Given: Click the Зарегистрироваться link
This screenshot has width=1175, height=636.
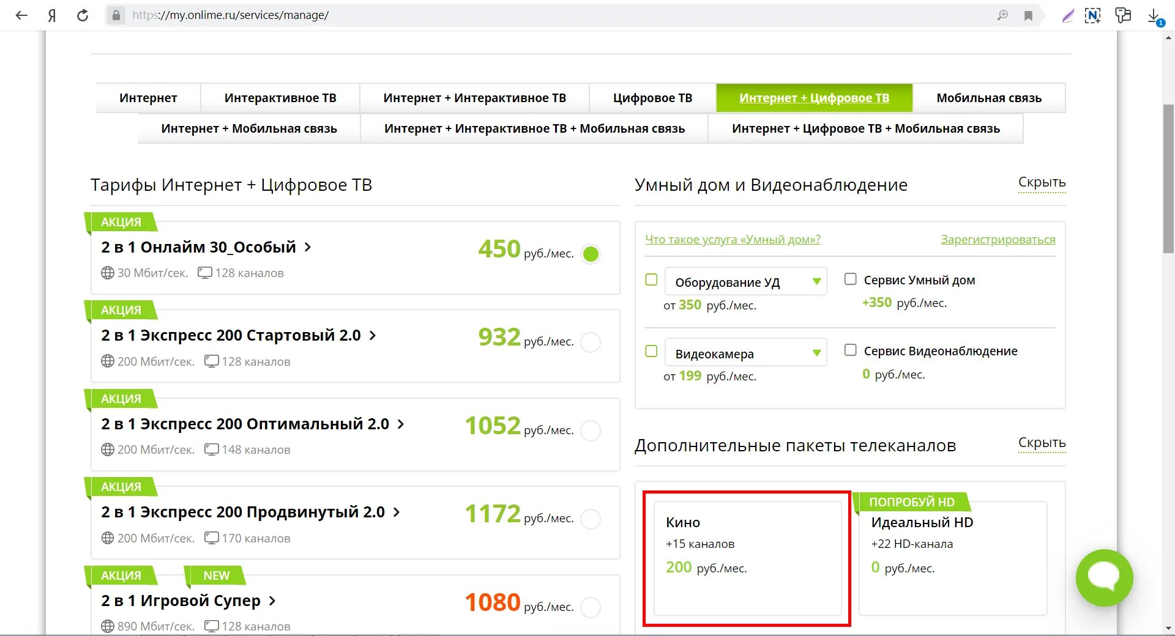Looking at the screenshot, I should [x=998, y=240].
